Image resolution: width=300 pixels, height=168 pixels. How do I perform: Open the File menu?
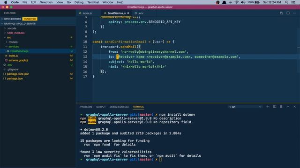(x=25, y=2)
